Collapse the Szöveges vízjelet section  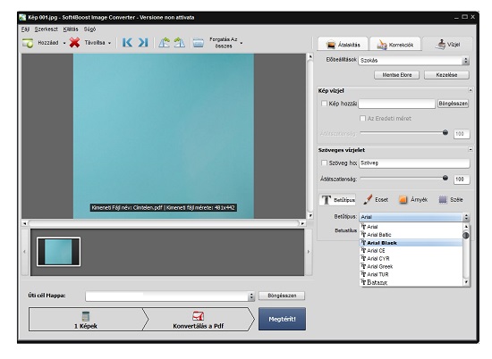(x=471, y=150)
